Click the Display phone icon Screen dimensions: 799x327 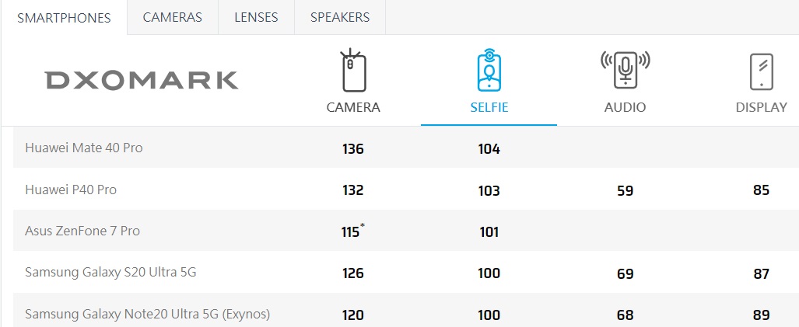click(760, 71)
